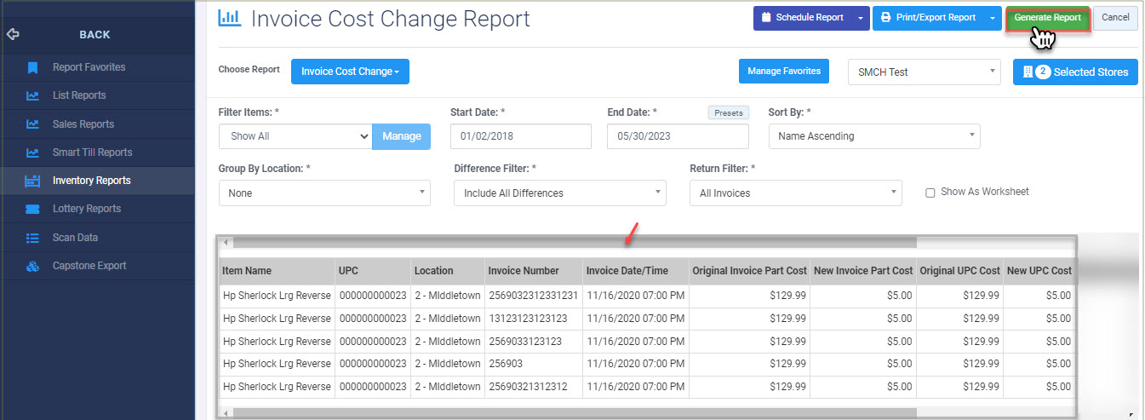Click the Manage Favorites button
This screenshot has width=1145, height=420.
pyautogui.click(x=783, y=72)
